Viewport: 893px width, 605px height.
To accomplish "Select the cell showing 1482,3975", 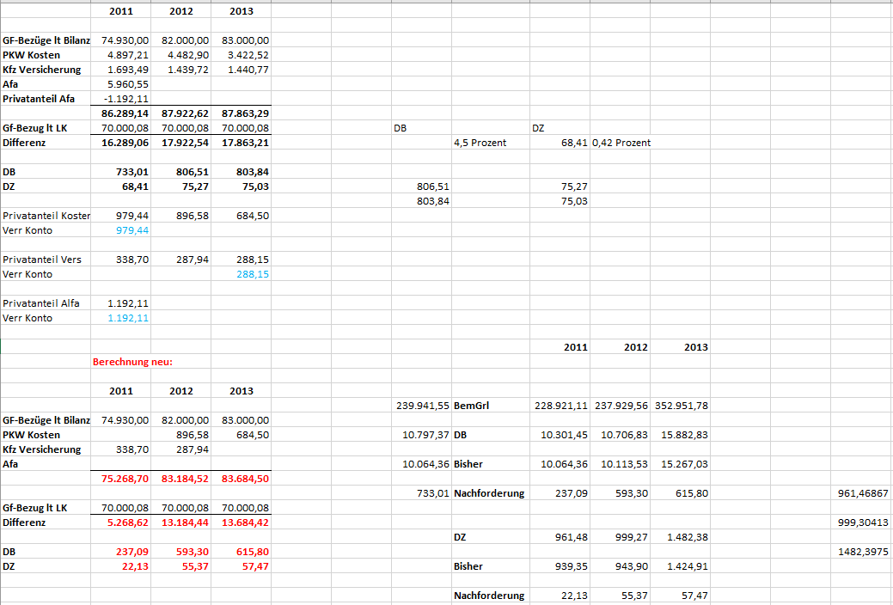I will 863,552.
